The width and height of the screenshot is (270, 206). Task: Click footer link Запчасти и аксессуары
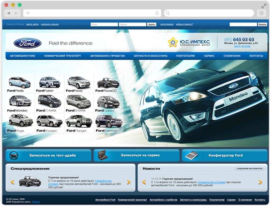(x=193, y=200)
